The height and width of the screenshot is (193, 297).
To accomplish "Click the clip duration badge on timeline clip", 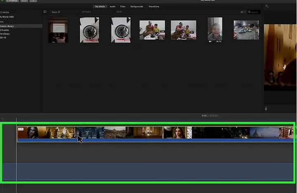I will point(21,129).
